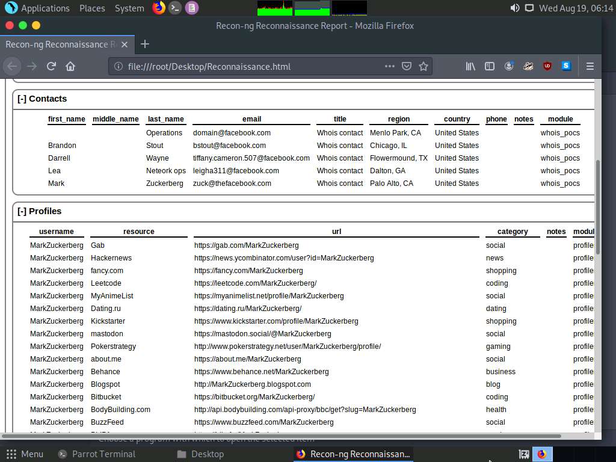
Task: Close the Recon-ng Reconnaissance tab
Action: coord(125,45)
